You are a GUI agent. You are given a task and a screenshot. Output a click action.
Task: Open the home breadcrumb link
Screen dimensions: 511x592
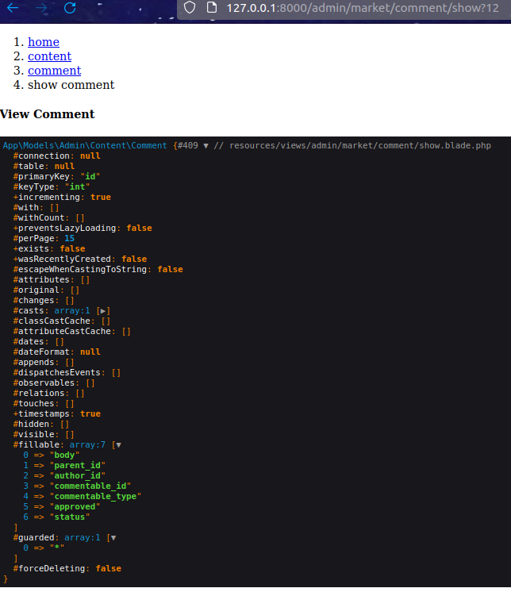44,42
